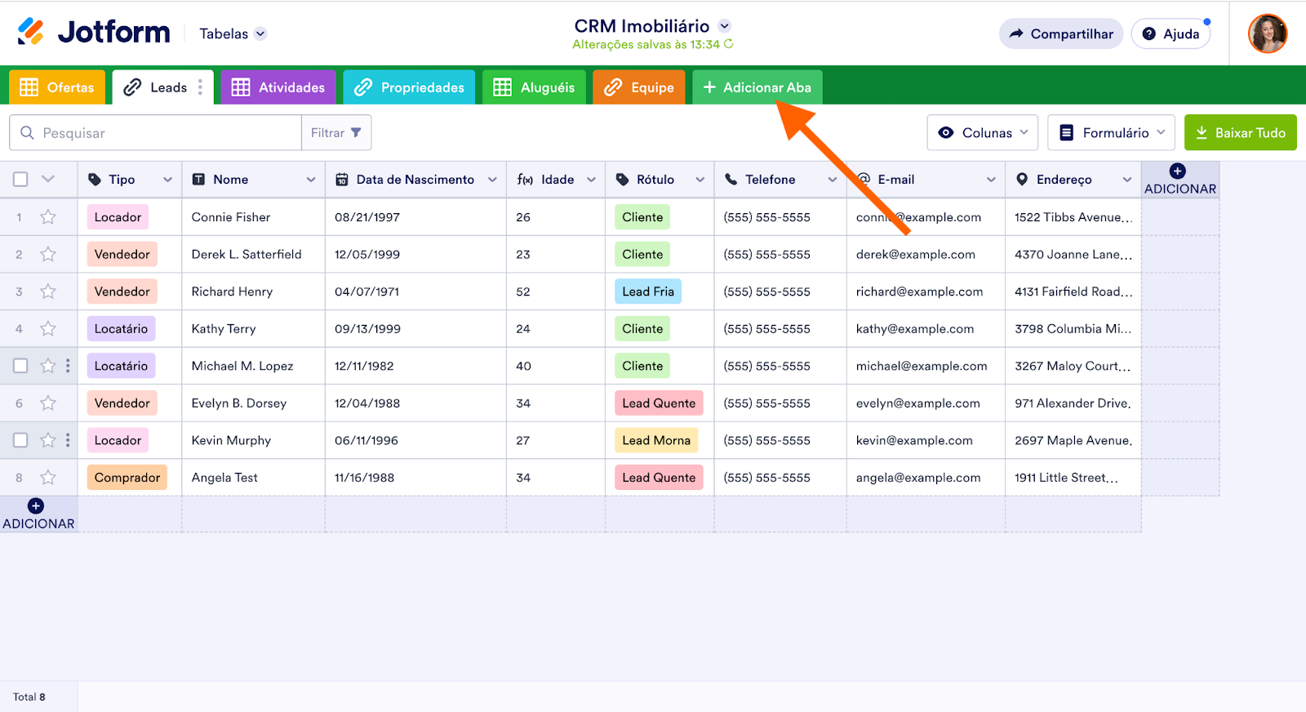1306x712 pixels.
Task: Star the Angela Test row
Action: 48,478
